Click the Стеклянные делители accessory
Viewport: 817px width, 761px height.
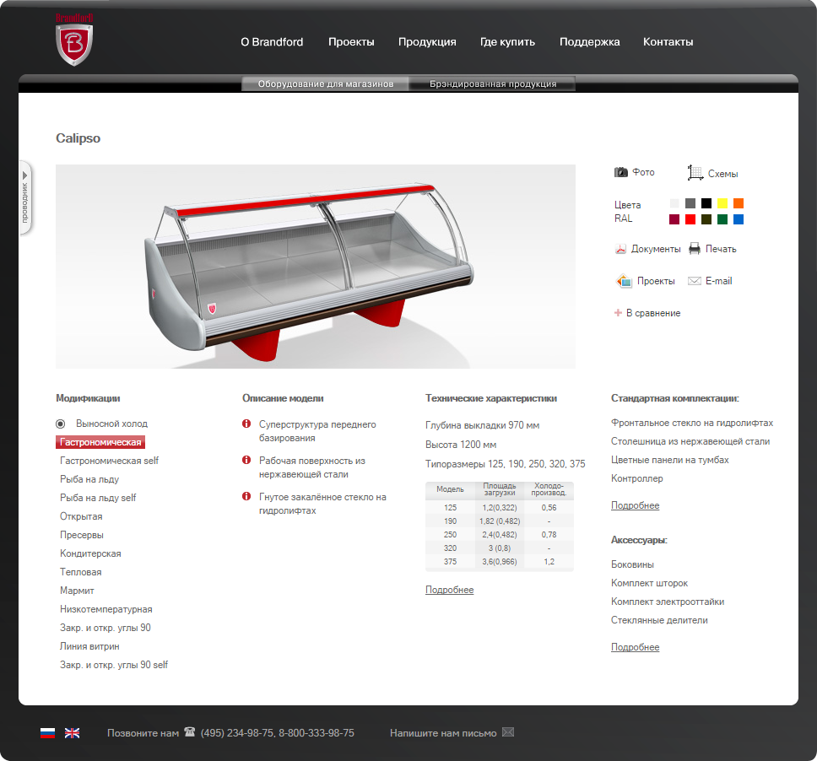click(x=659, y=620)
